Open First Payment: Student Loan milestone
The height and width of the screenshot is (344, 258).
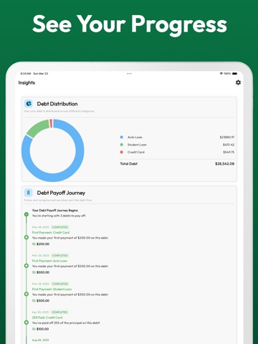pos(52,289)
